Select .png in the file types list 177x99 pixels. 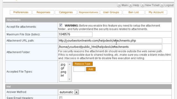(x=63, y=72)
